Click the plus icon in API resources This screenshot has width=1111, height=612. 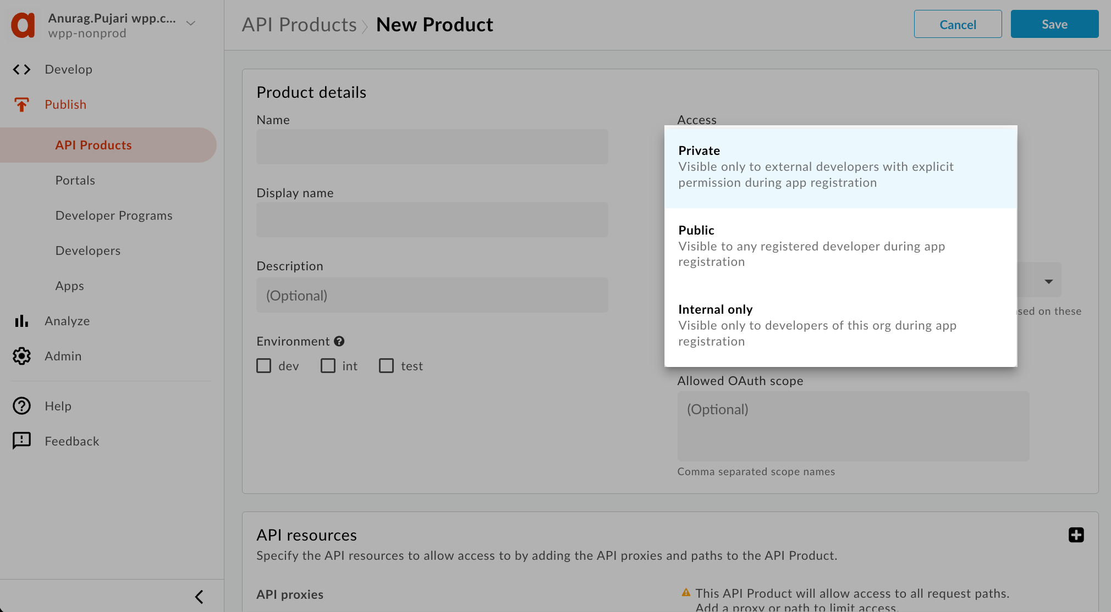1076,535
